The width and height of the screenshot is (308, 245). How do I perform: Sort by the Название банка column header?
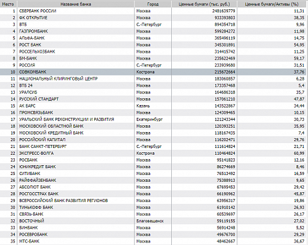pyautogui.click(x=76, y=4)
